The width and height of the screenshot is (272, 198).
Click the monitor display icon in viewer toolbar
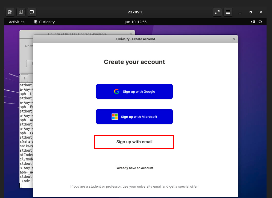pyautogui.click(x=32, y=12)
